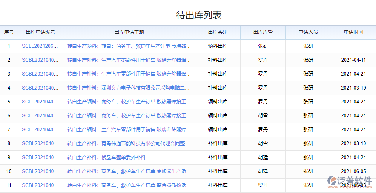This screenshot has height=193, width=376.
Task: Open the 楼盘车整单委外补料 subject link
Action: [x=106, y=158]
